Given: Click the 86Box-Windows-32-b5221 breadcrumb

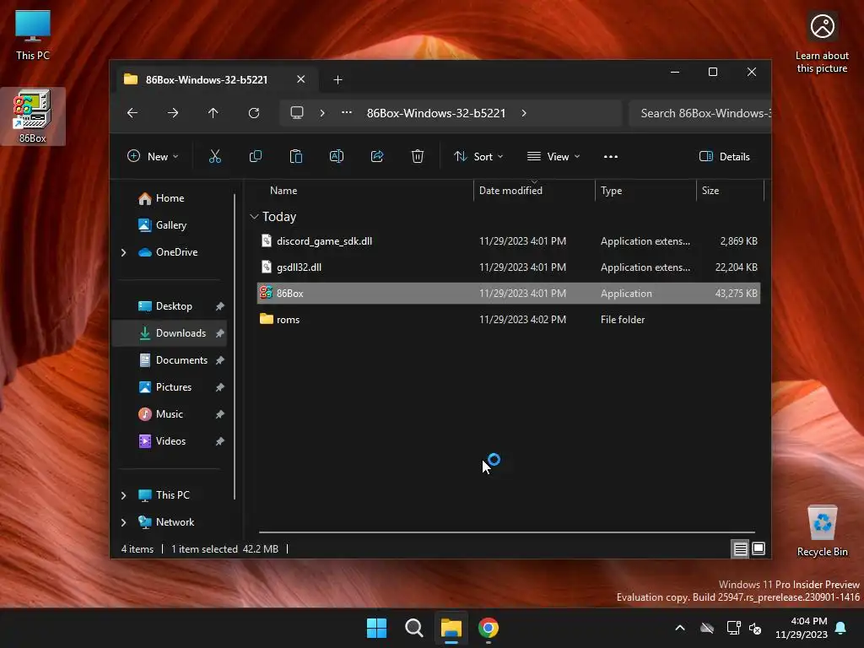Looking at the screenshot, I should pyautogui.click(x=436, y=113).
